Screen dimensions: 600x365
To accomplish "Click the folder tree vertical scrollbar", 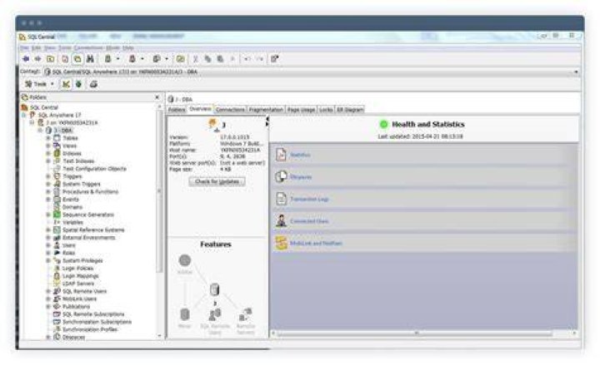I will [159, 191].
